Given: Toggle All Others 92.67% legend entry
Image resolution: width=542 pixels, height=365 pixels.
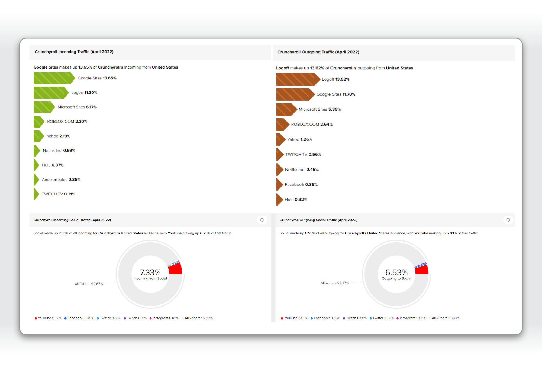Looking at the screenshot, I should point(197,318).
